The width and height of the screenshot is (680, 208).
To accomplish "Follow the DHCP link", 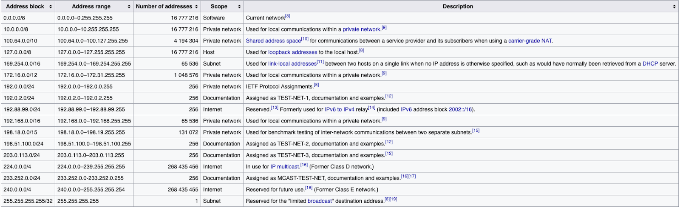I will pos(650,64).
